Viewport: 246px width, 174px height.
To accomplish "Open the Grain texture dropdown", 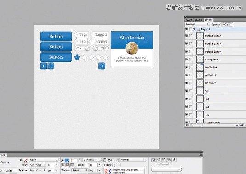I will [80, 170].
